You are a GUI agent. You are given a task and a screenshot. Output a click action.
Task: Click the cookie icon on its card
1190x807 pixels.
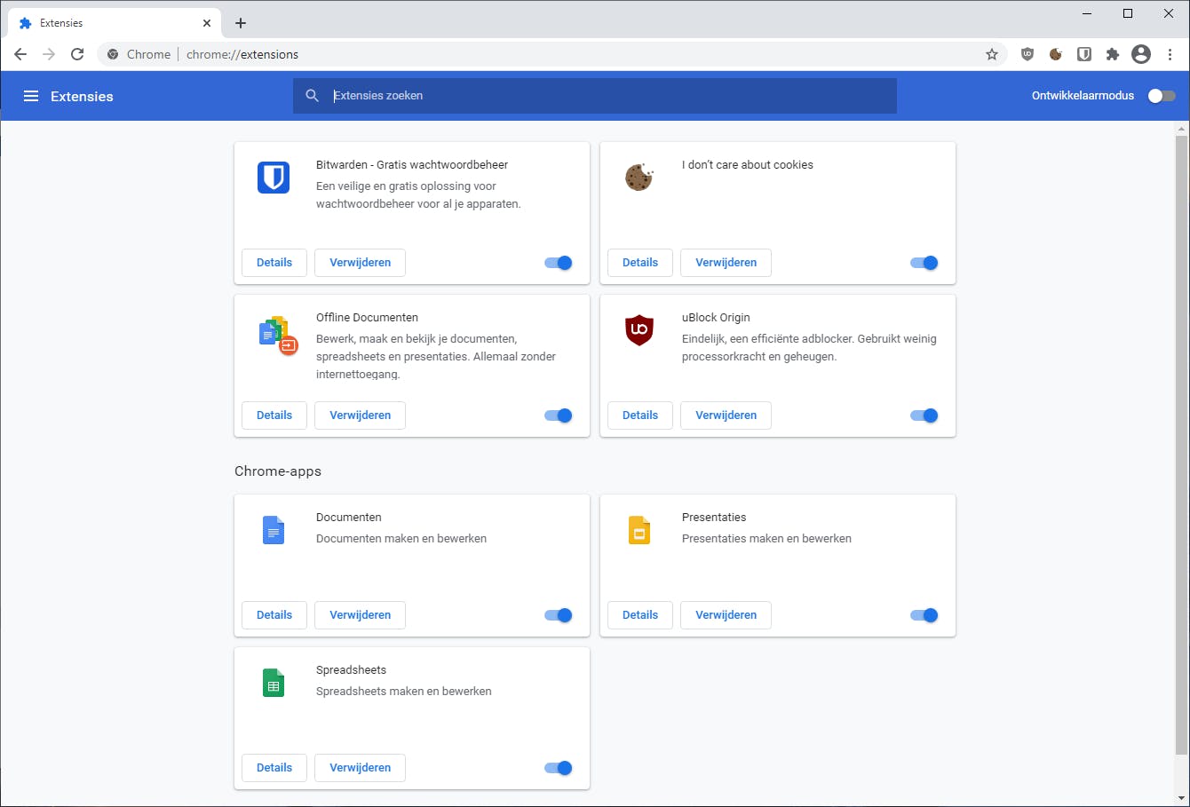[639, 178]
